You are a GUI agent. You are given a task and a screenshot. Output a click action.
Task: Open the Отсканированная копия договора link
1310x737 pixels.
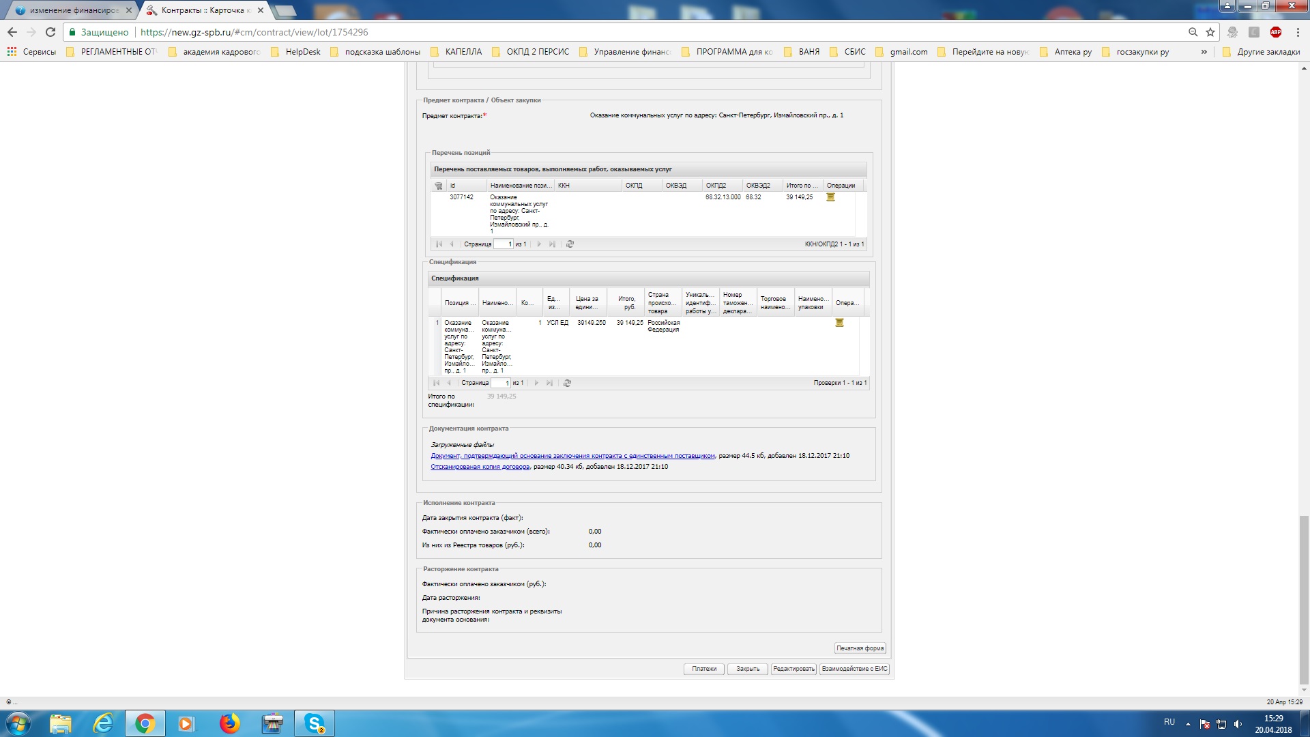pos(480,467)
